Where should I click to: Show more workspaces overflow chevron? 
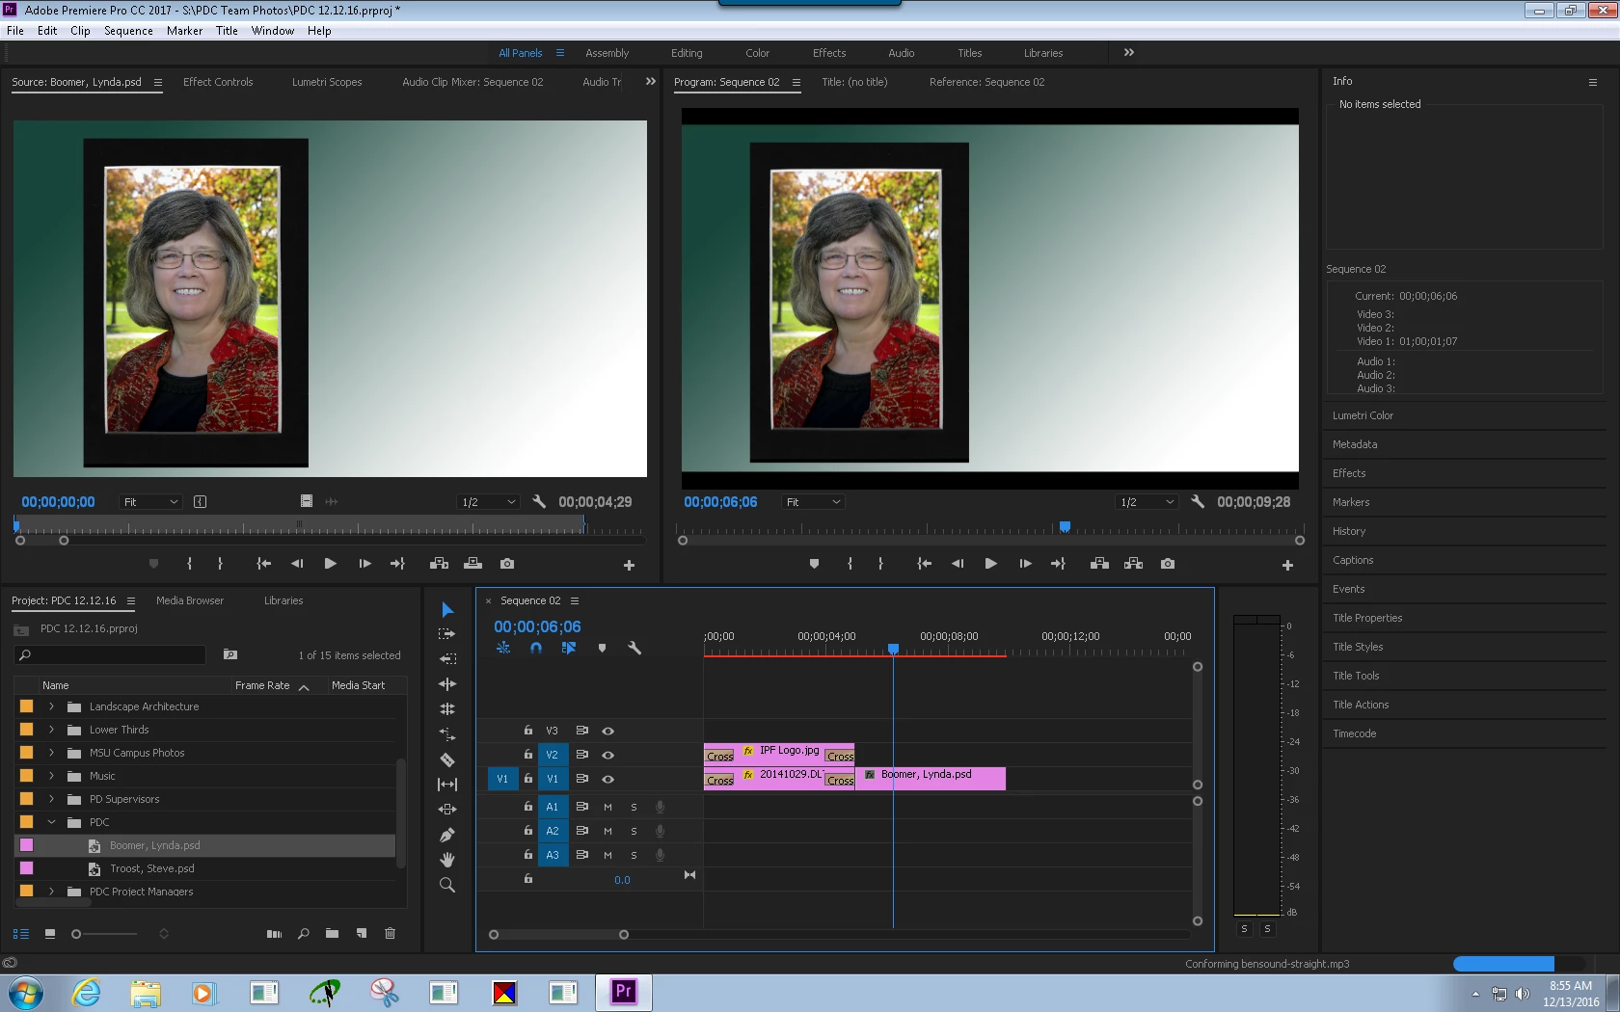tap(1129, 52)
